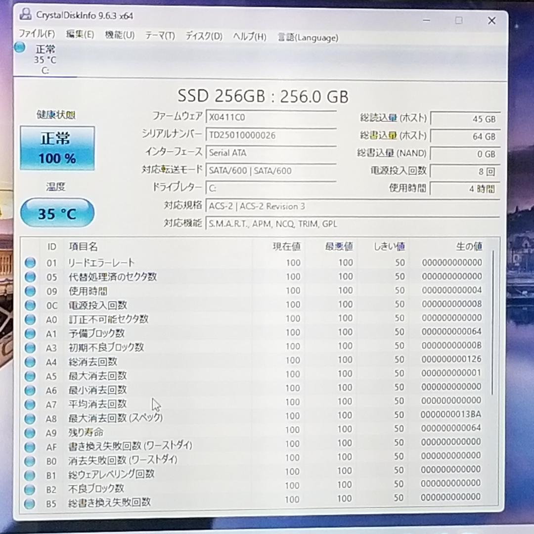Click the drive letter field C:
This screenshot has width=534, height=534.
pos(271,188)
